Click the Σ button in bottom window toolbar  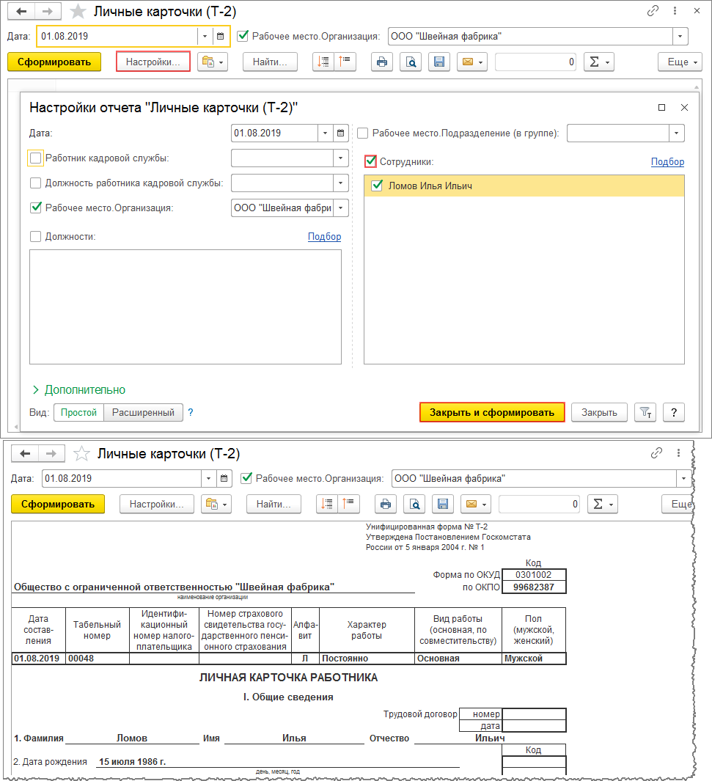click(x=603, y=504)
